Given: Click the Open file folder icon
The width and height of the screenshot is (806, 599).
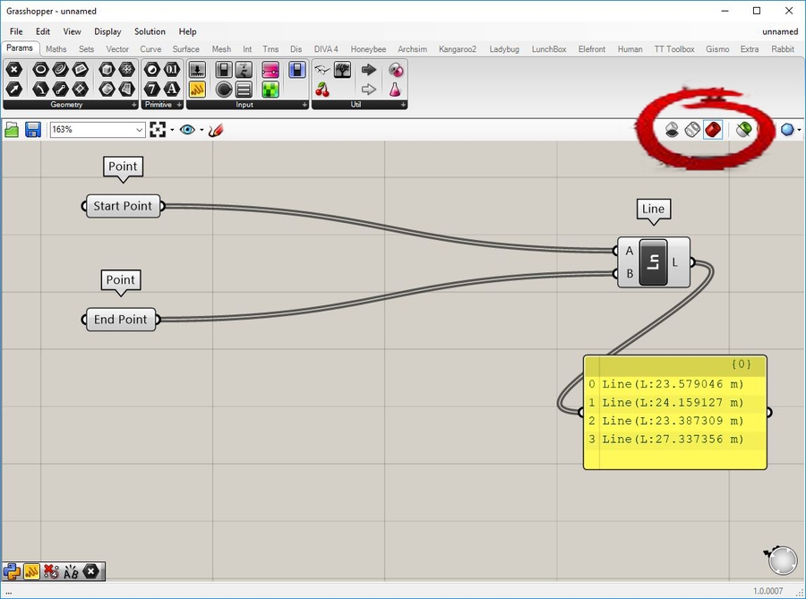Looking at the screenshot, I should pos(13,130).
